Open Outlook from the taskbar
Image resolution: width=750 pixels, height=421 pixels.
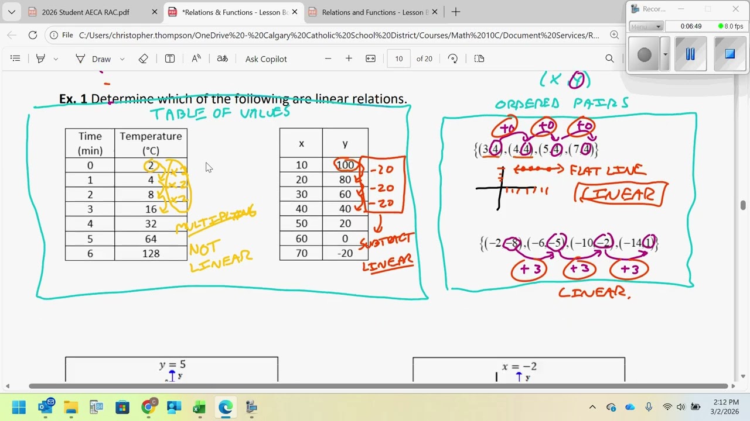pos(46,407)
